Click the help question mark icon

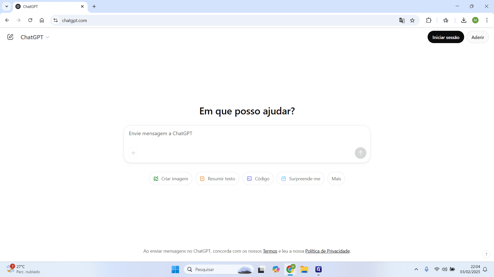tap(486, 254)
